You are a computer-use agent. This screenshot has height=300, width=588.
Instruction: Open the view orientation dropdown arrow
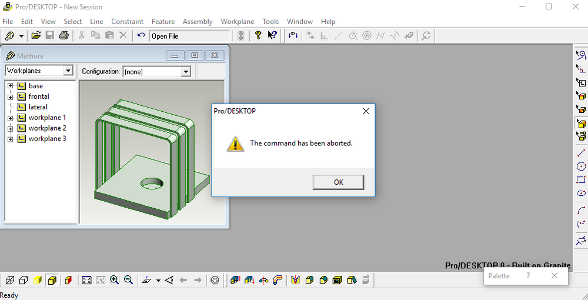coord(158,280)
